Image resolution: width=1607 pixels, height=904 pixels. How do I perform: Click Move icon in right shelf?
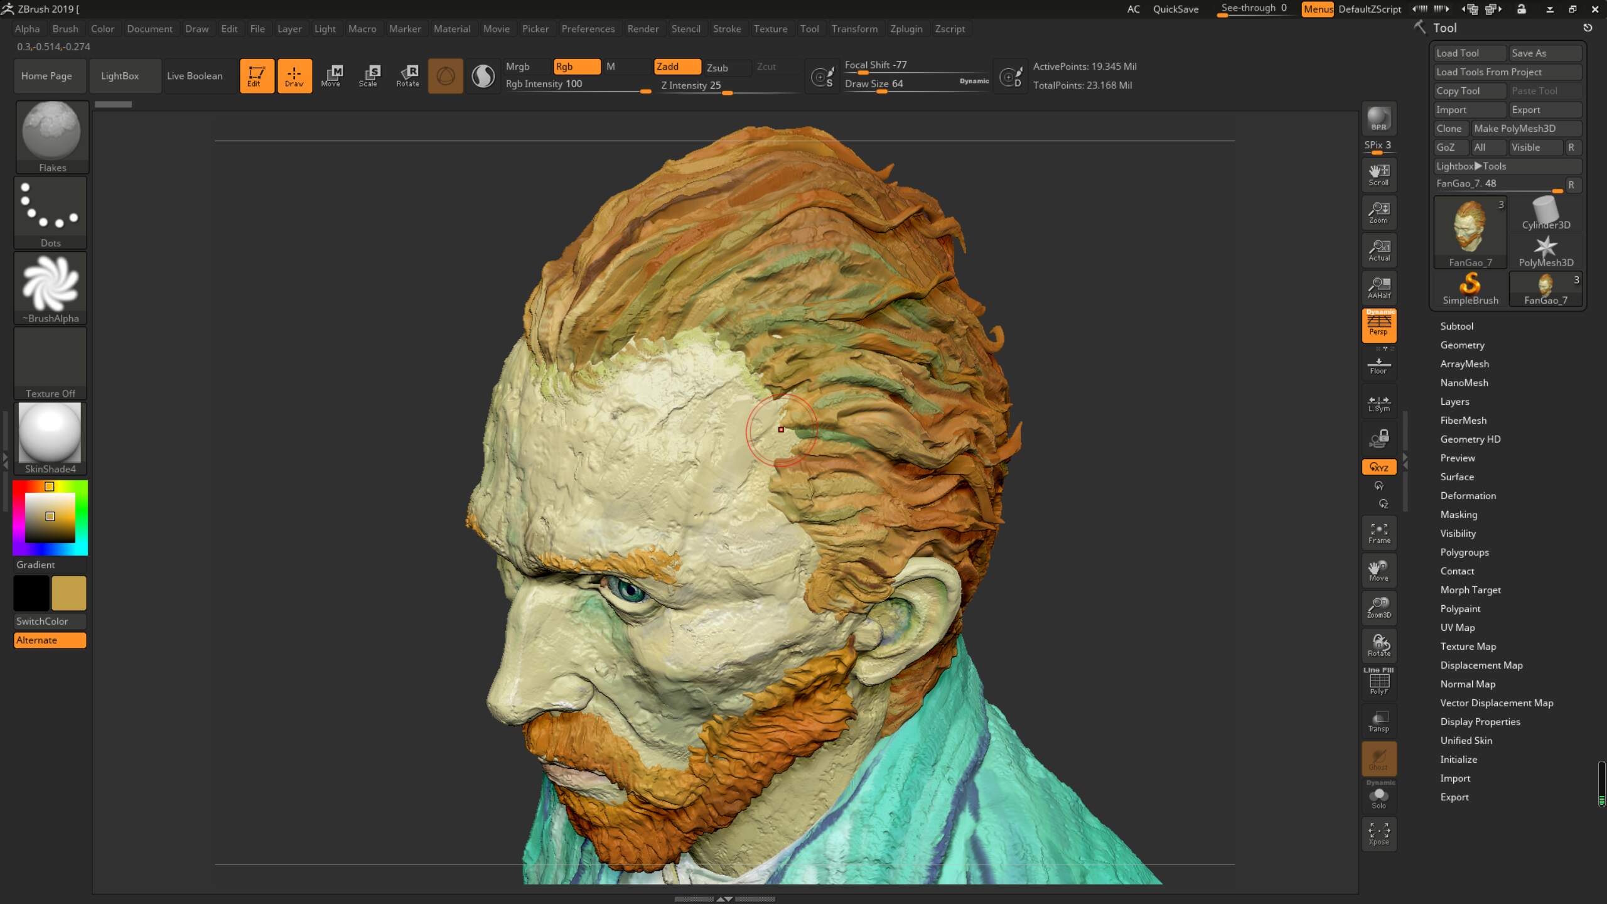[x=1379, y=571]
